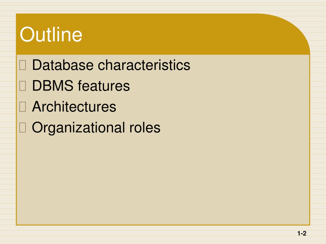The image size is (326, 244).
Task: Select the square bullet next to Organizational roles
Action: point(23,127)
